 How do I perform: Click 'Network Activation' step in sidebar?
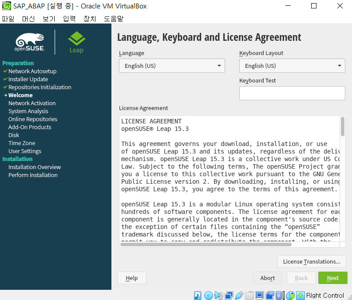(32, 103)
